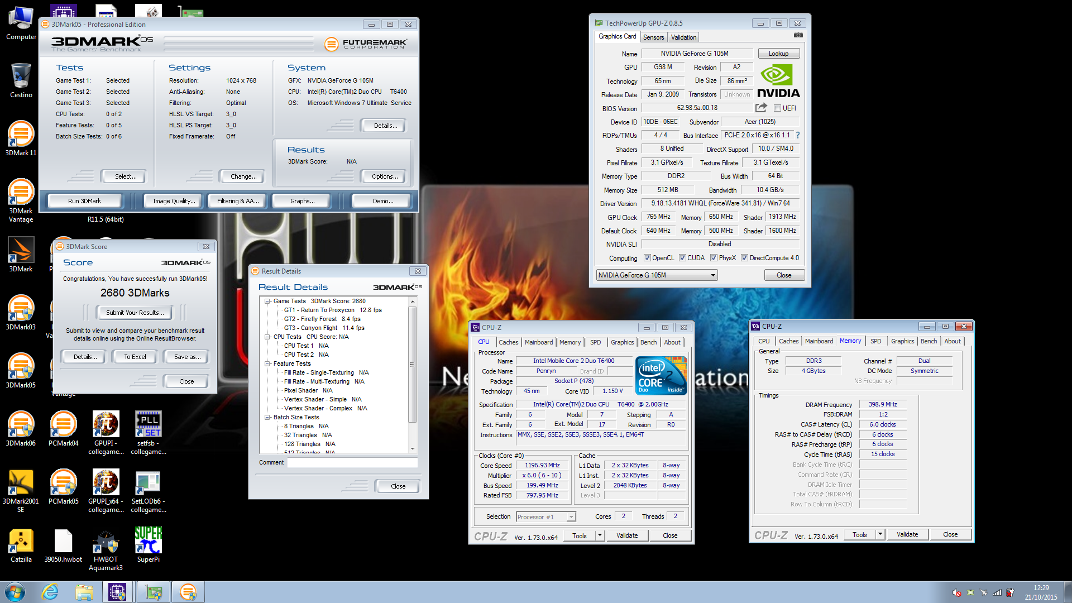The height and width of the screenshot is (603, 1072).
Task: Toggle the PhysX checkbox in GPU-Z
Action: [714, 258]
